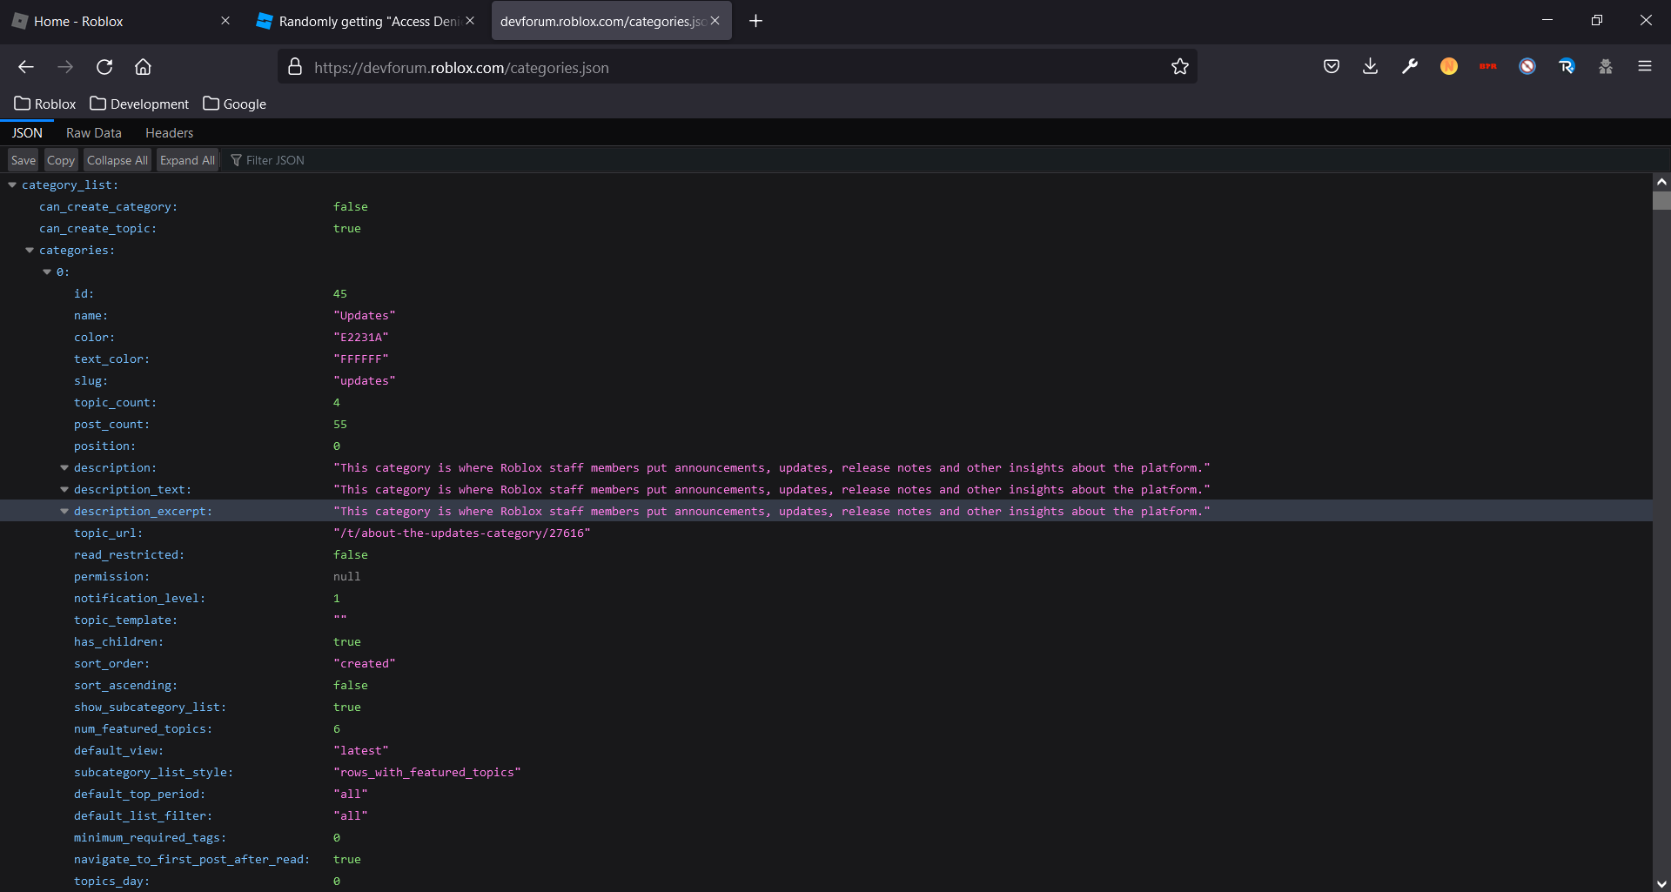Viewport: 1671px width, 892px height.
Task: Collapse the category_list node
Action: coord(12,185)
